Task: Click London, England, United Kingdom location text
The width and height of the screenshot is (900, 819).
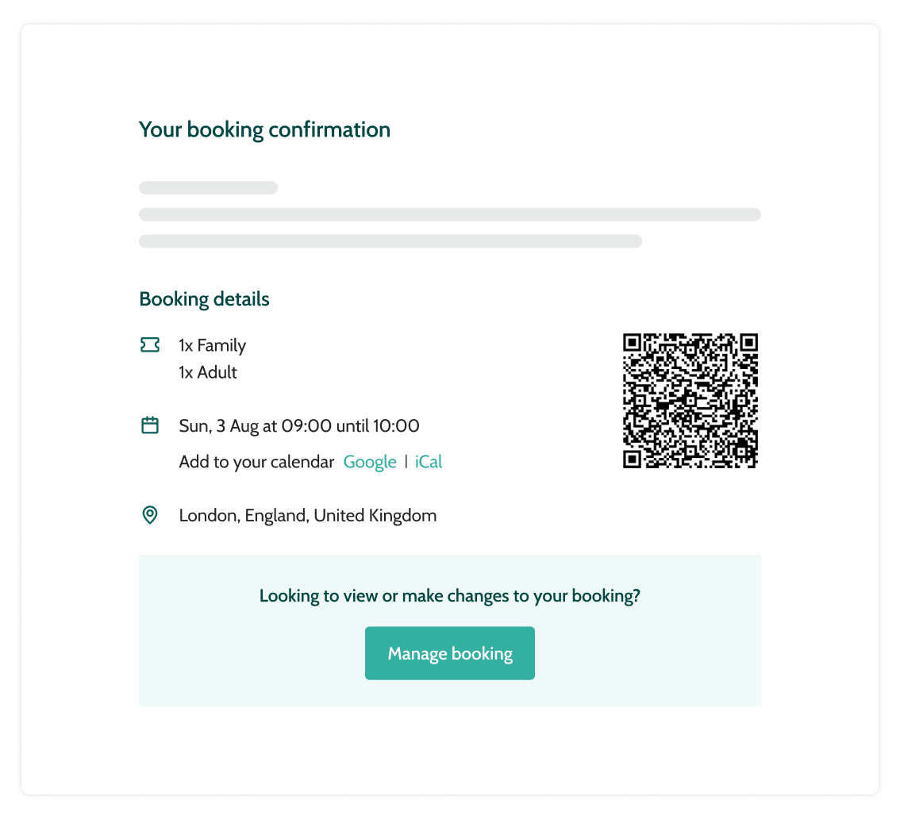Action: (308, 515)
